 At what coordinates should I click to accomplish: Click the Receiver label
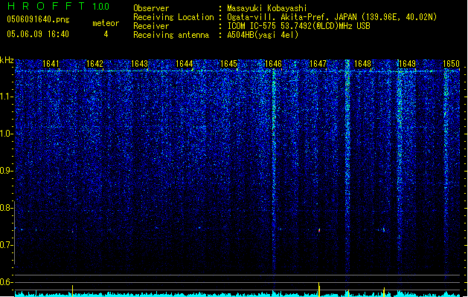click(151, 26)
